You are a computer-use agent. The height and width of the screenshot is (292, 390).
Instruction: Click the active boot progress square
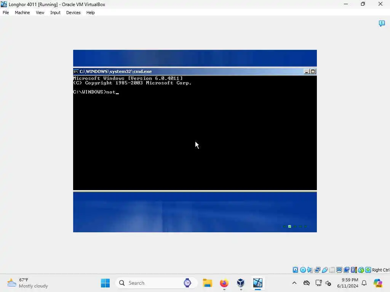point(289,227)
